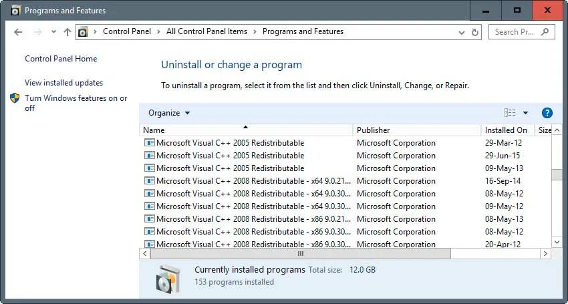
Task: Open the Help question mark icon
Action: pos(547,113)
